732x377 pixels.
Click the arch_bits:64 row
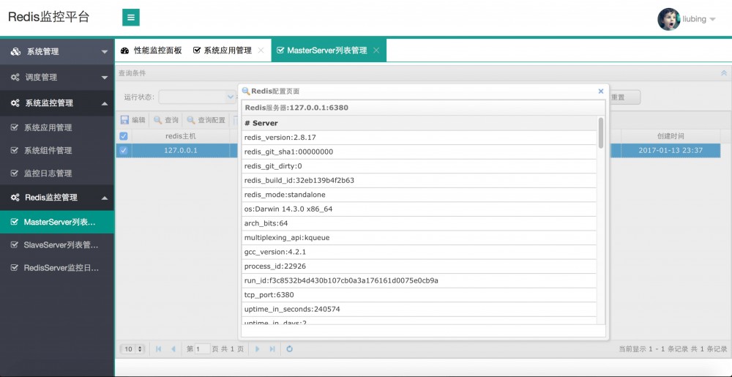419,223
